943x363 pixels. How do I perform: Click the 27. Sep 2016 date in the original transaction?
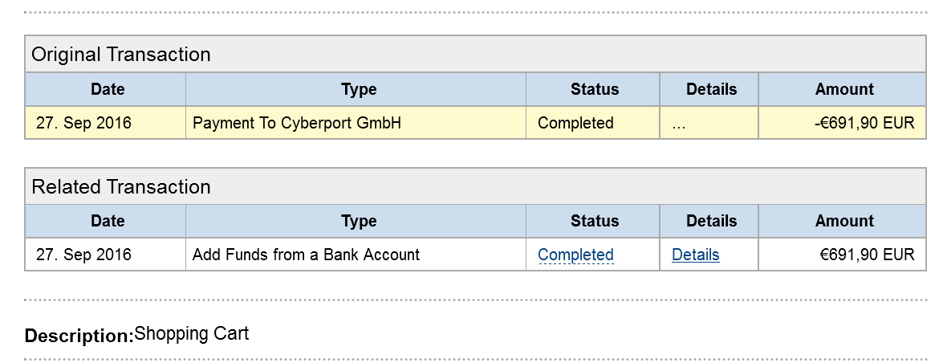[83, 123]
